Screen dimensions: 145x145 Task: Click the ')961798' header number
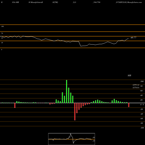(x=97, y=2)
